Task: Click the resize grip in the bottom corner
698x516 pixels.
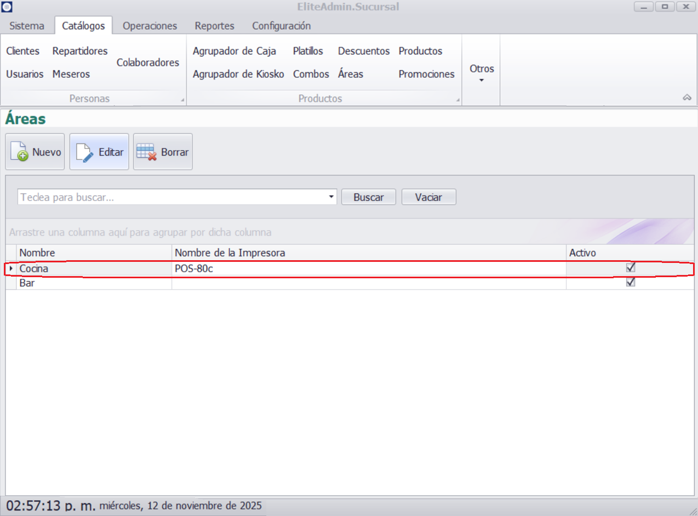Action: pos(693,511)
